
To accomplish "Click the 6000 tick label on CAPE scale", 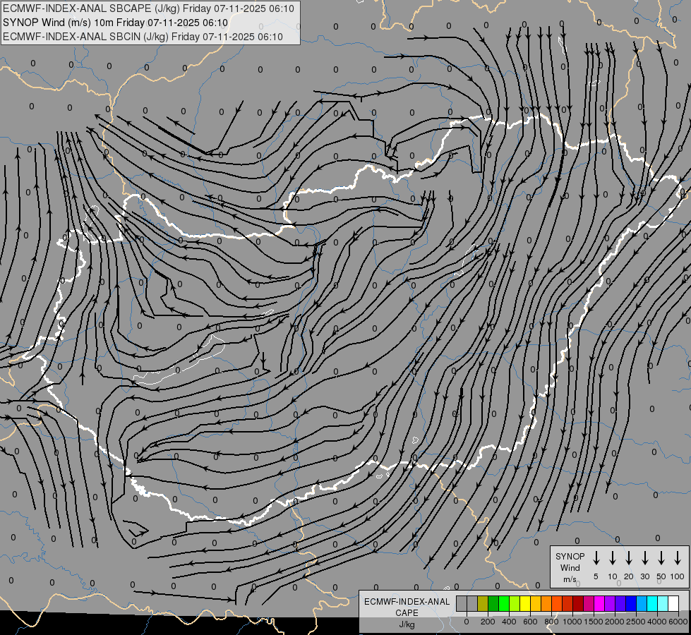I will click(678, 622).
